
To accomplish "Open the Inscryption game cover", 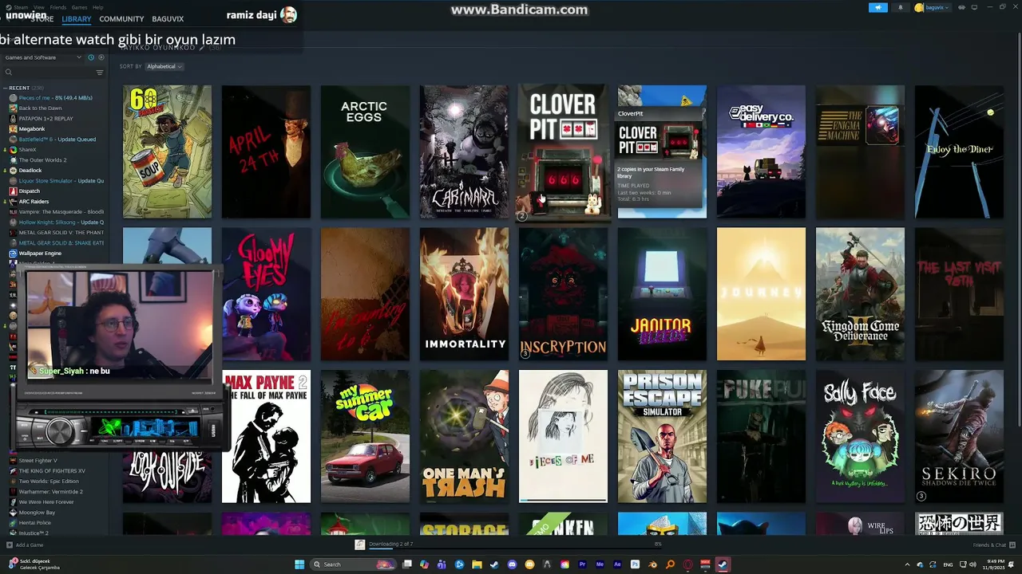I will (563, 294).
